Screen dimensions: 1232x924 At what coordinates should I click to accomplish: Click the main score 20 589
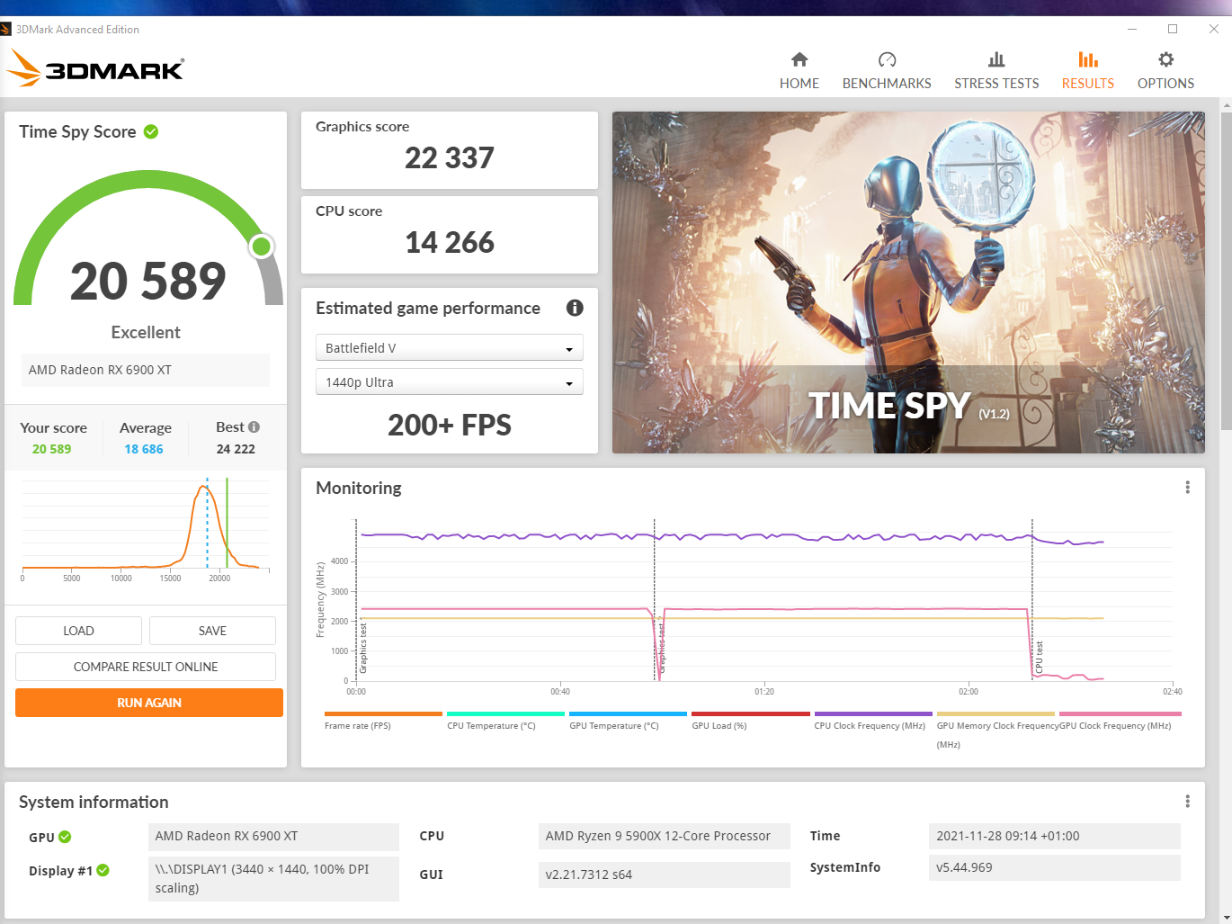click(x=148, y=282)
